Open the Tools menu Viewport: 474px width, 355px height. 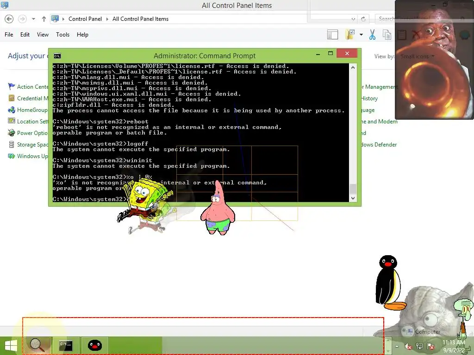(62, 34)
